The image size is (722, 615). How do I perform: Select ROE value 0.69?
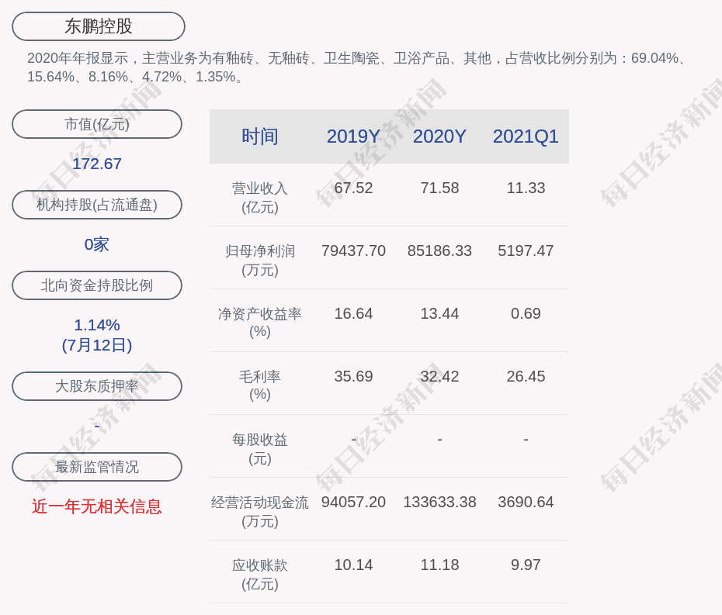tap(526, 314)
